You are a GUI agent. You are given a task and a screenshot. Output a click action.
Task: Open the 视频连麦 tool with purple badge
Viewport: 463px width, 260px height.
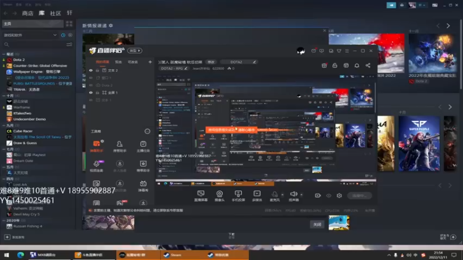[x=96, y=166]
